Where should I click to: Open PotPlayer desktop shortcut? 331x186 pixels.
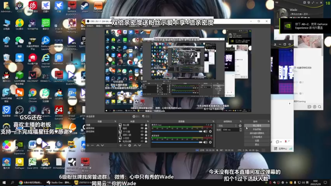19,164
